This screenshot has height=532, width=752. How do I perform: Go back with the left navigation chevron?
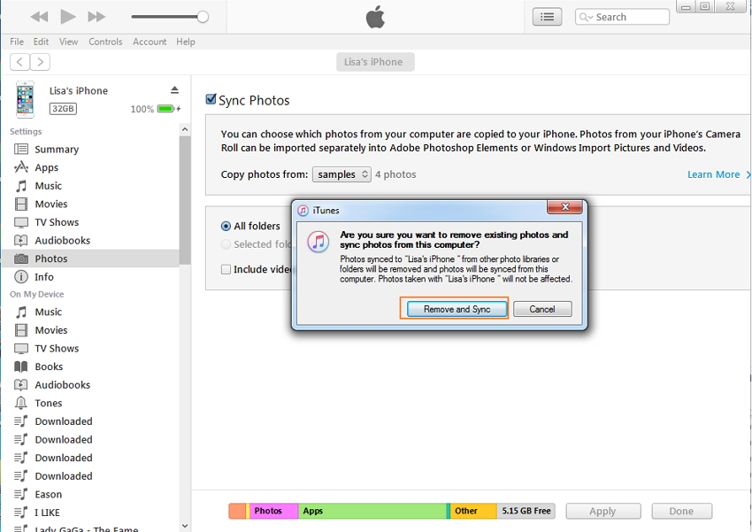click(19, 62)
